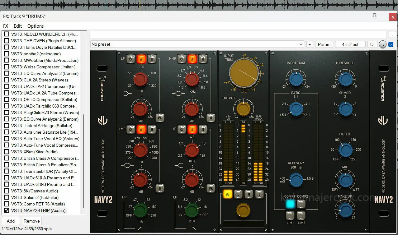Click the LF band PK shape button
The height and width of the screenshot is (235, 398).
(x=160, y=118)
